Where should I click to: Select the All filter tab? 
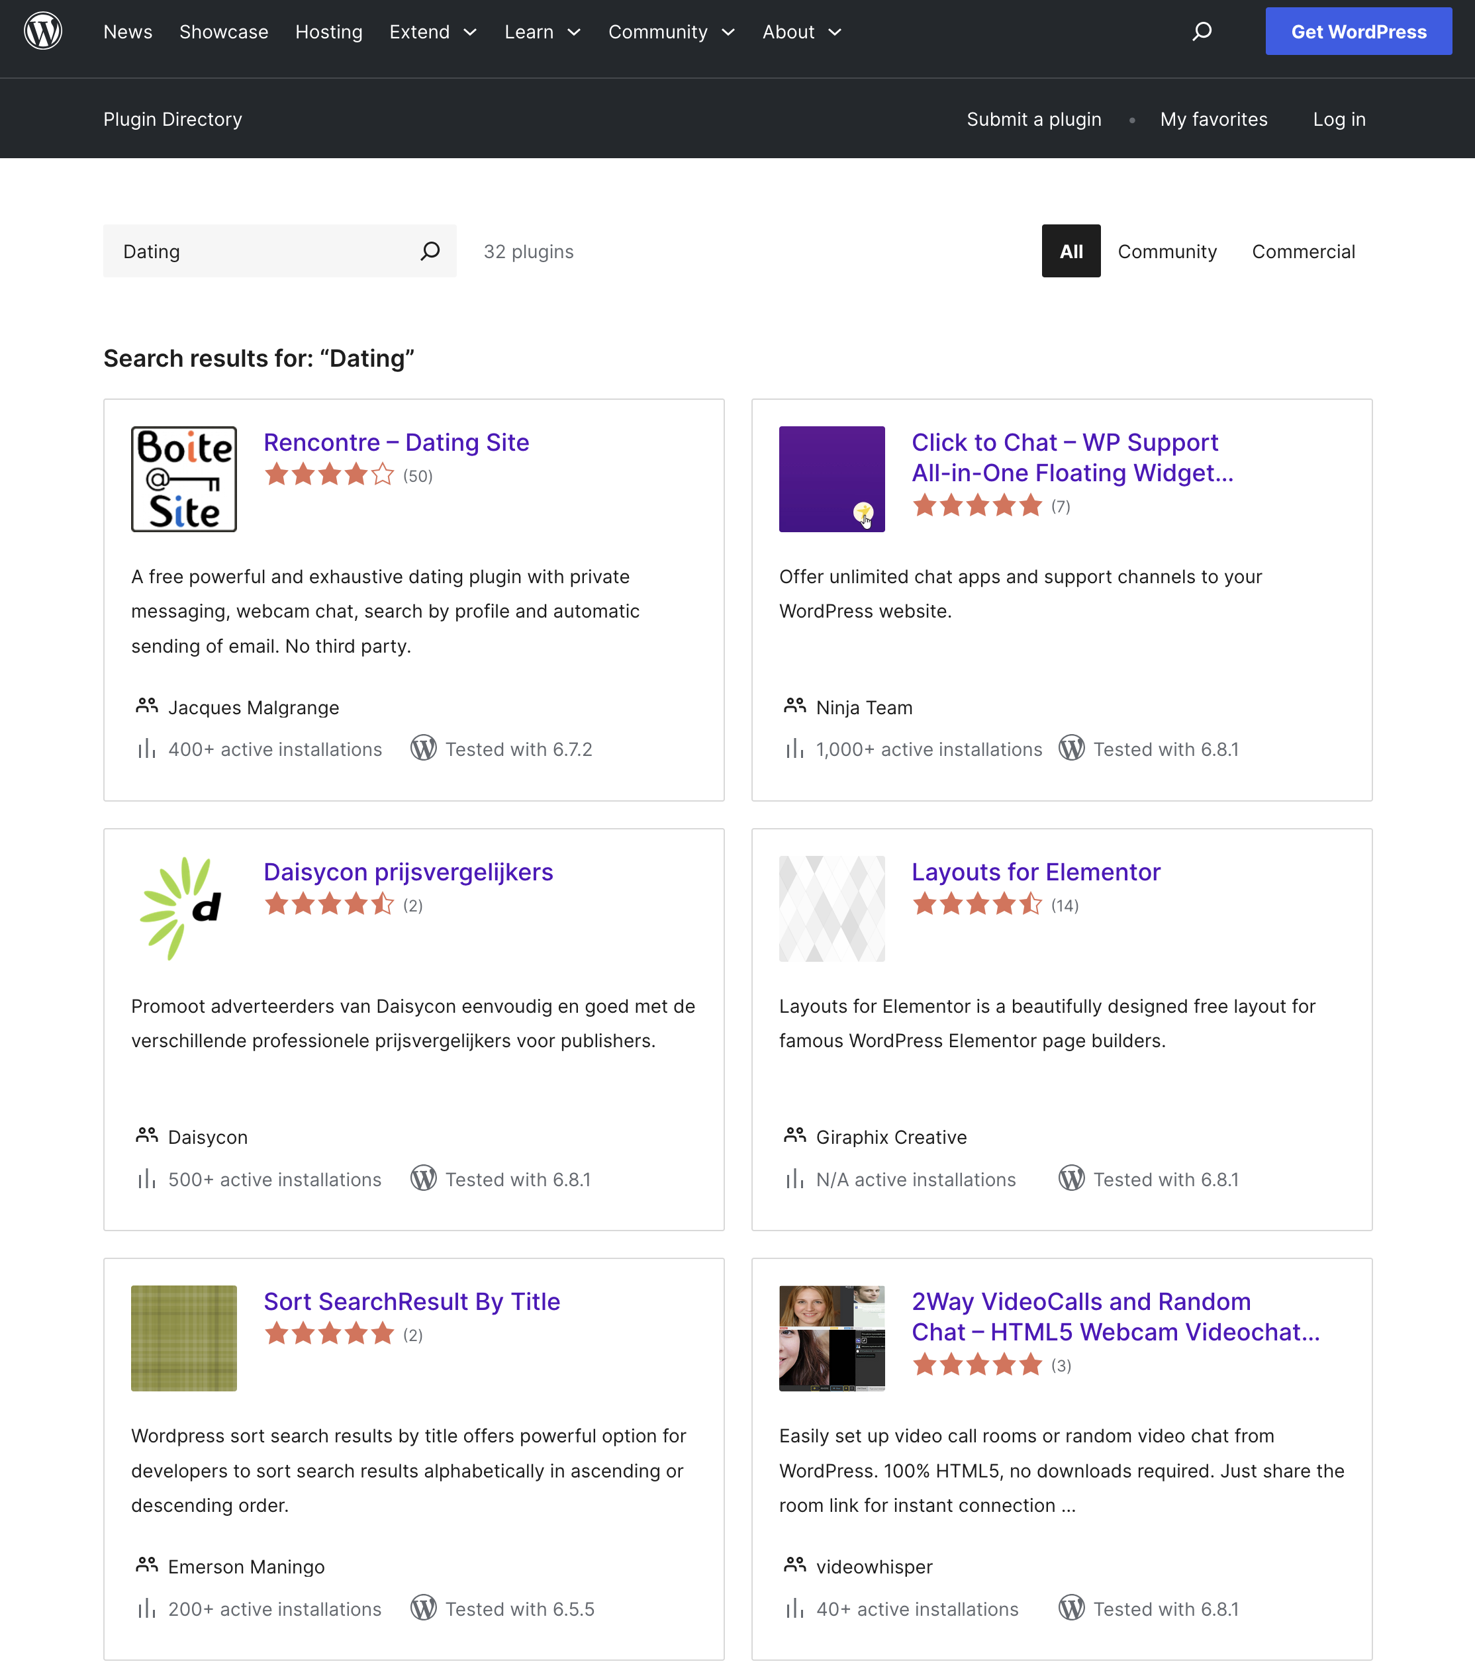(1071, 251)
